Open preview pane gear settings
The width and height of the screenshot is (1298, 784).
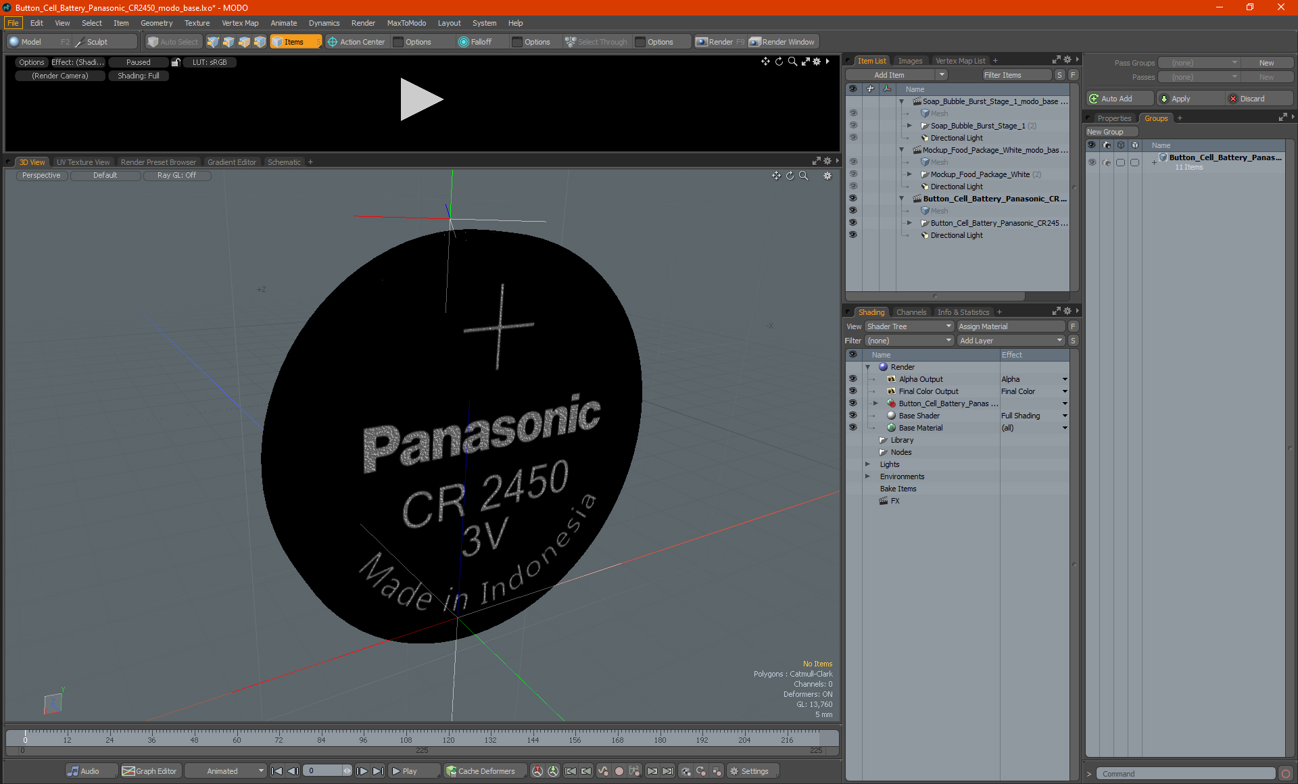817,62
